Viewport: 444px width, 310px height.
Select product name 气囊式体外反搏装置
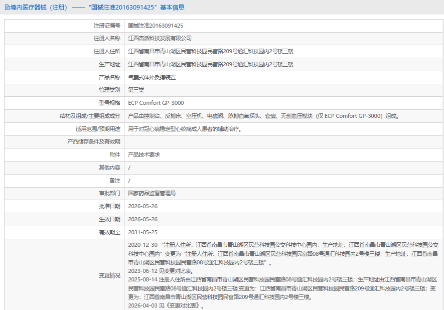point(152,77)
